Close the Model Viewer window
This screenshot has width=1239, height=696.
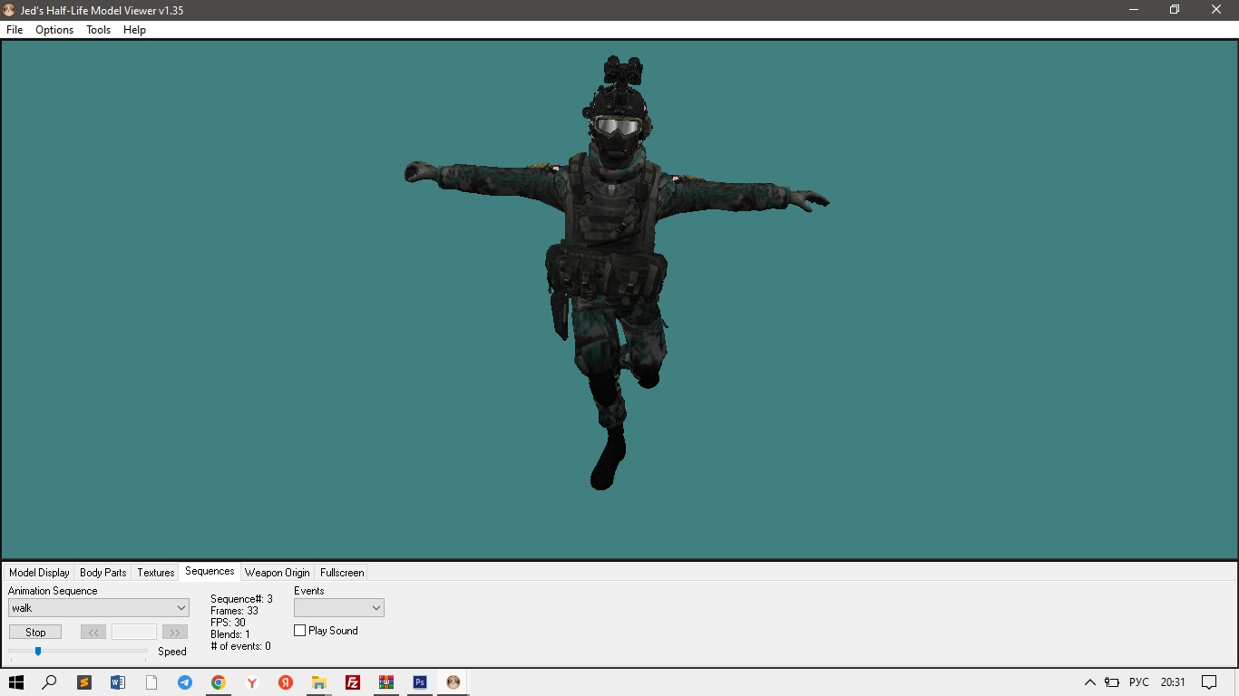(1217, 10)
